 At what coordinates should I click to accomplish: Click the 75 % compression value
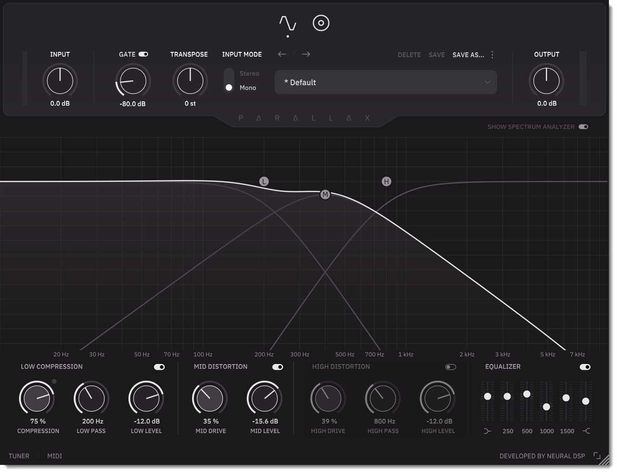pos(38,421)
